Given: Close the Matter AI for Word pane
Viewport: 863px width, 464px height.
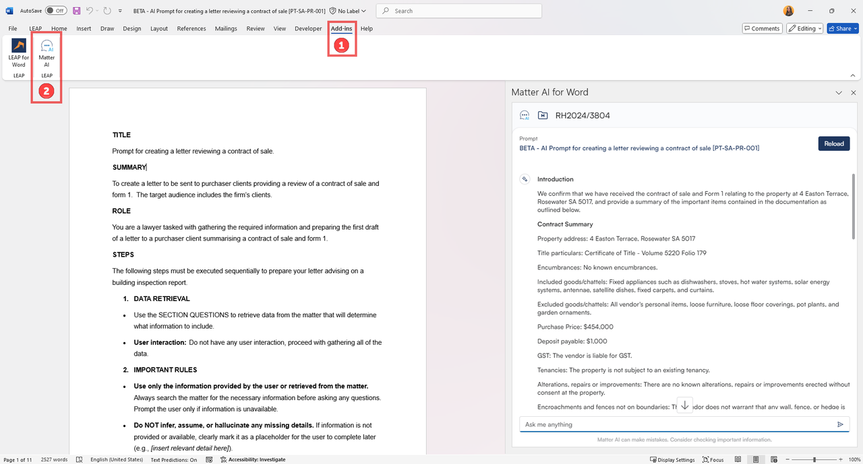Looking at the screenshot, I should tap(854, 92).
